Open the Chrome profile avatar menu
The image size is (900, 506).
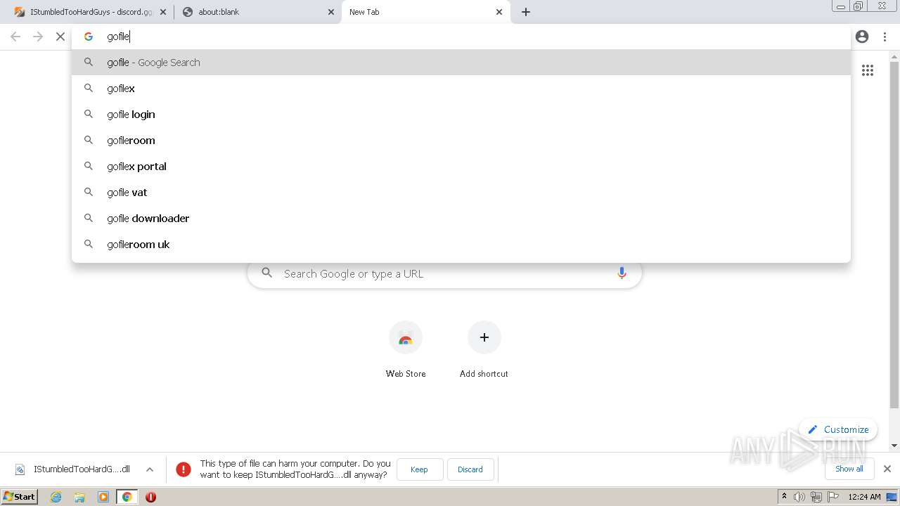point(862,37)
